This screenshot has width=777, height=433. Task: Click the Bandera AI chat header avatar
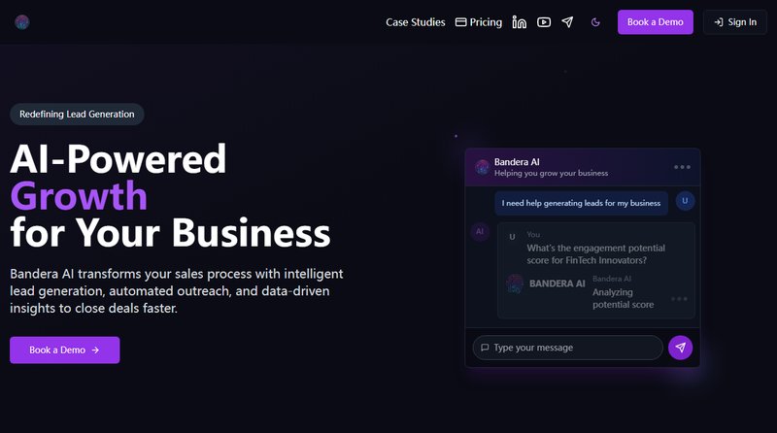click(482, 167)
